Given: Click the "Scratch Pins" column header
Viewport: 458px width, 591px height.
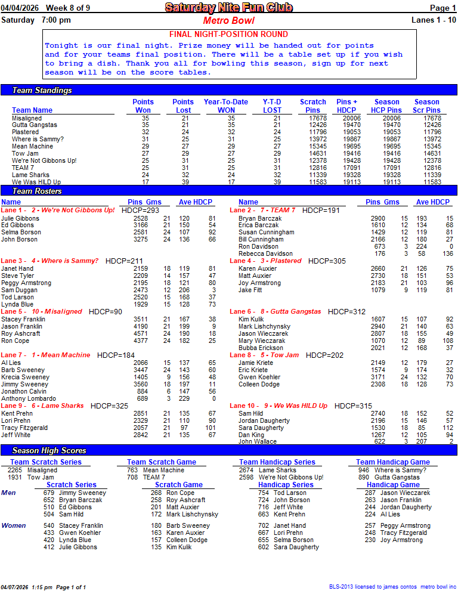Looking at the screenshot, I should coord(313,106).
